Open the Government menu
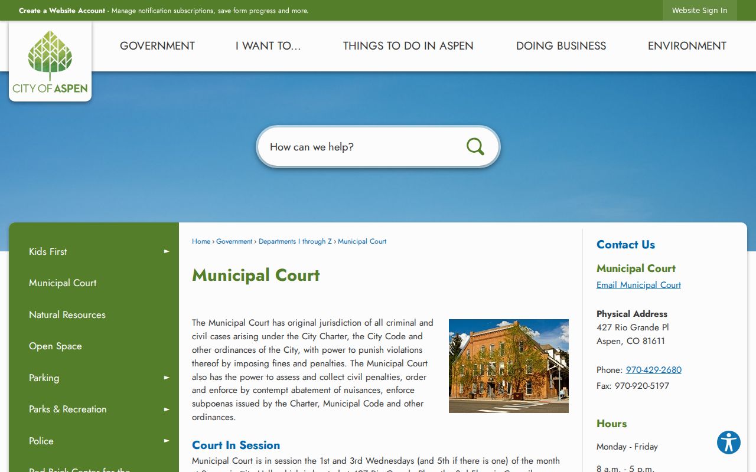Viewport: 756px width, 472px height. [x=157, y=46]
